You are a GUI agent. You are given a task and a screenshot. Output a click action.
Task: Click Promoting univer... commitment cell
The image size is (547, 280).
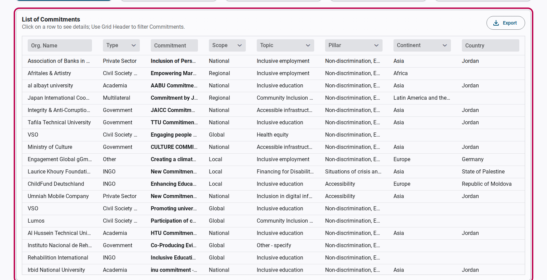coord(174,209)
